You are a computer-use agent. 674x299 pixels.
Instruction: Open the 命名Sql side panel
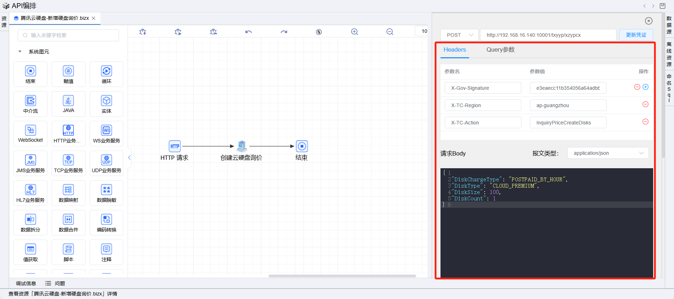coord(669,88)
